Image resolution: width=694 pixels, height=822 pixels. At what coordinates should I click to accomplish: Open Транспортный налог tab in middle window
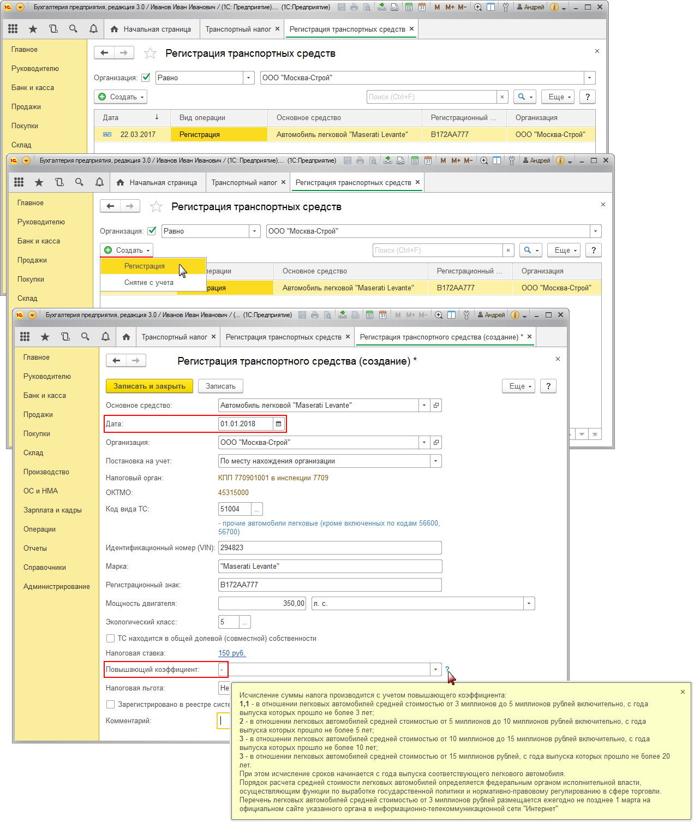[249, 182]
